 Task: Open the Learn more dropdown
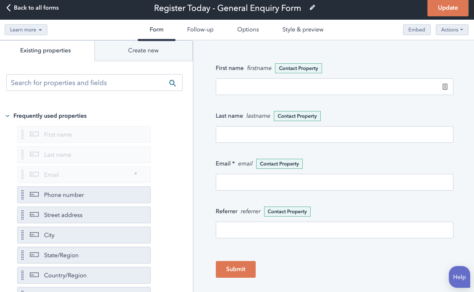click(26, 29)
